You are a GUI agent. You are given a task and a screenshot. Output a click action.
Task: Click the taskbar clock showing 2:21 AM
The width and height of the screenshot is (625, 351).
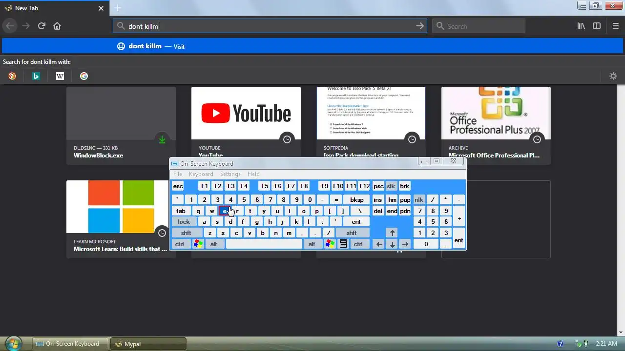tap(606, 344)
